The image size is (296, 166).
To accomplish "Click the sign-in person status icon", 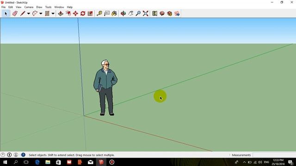I will pos(16,155).
